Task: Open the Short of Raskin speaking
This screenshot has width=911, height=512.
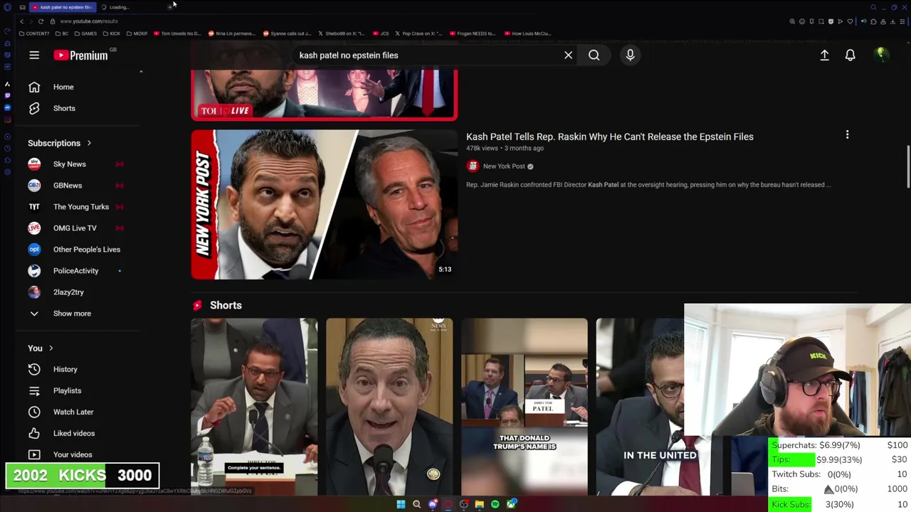Action: tap(389, 407)
